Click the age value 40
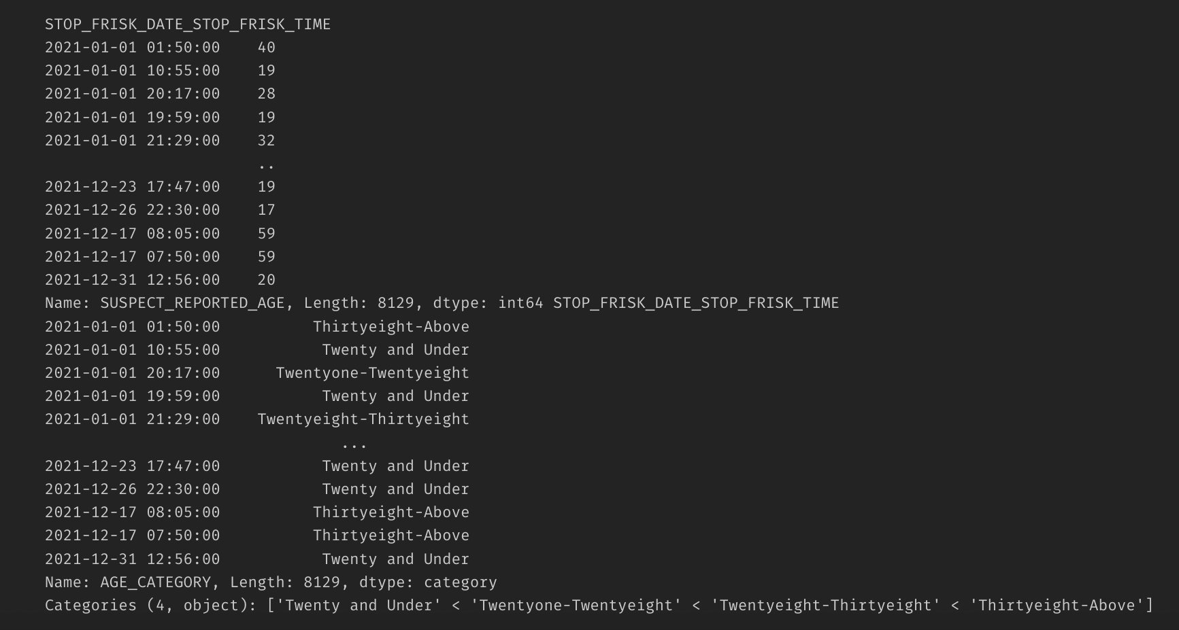This screenshot has width=1179, height=630. tap(266, 48)
